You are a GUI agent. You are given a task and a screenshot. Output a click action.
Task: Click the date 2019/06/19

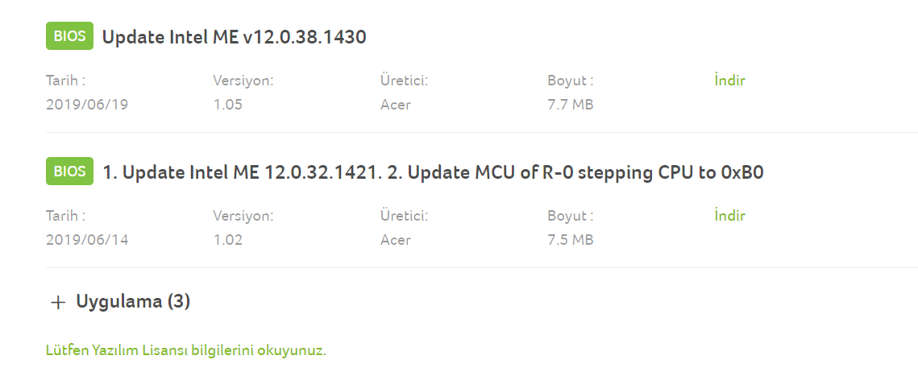[x=87, y=105]
